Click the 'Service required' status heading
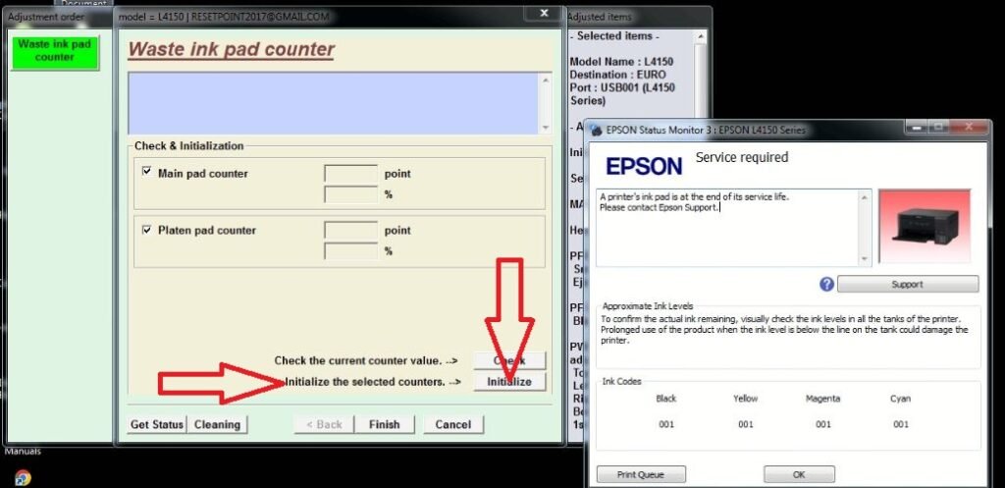The width and height of the screenshot is (1005, 488). (x=742, y=157)
